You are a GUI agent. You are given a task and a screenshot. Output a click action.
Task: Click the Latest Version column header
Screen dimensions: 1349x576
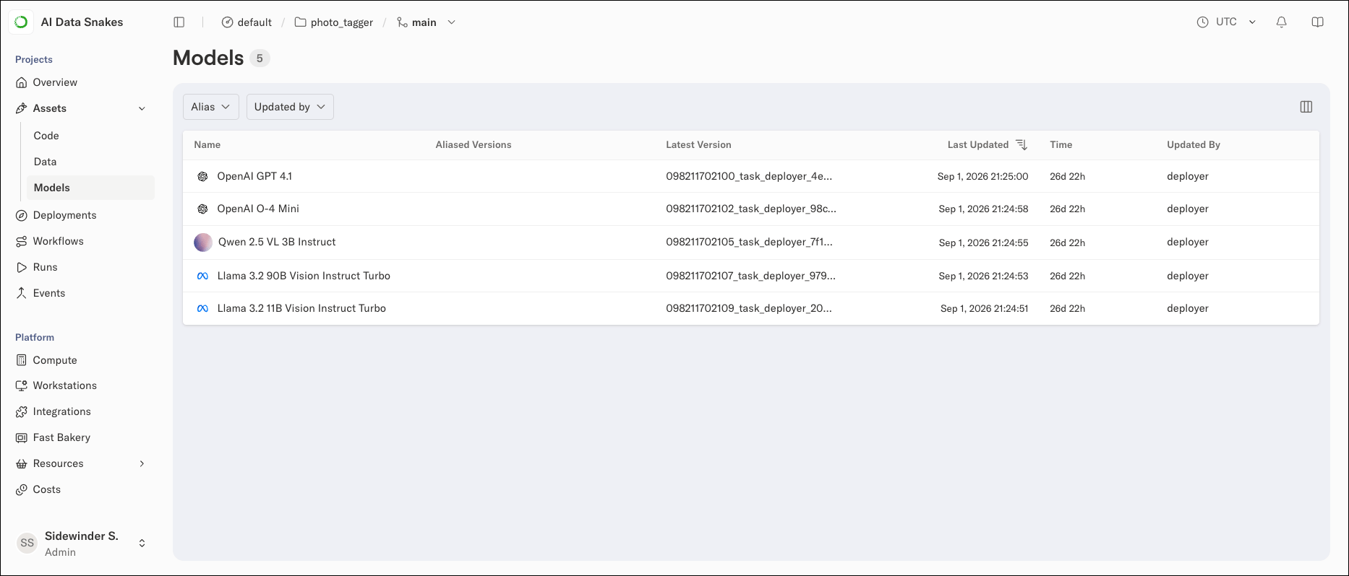click(698, 145)
